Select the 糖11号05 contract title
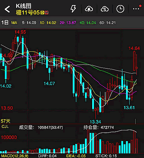The height and width of the screenshot is (158, 144). click(28, 13)
